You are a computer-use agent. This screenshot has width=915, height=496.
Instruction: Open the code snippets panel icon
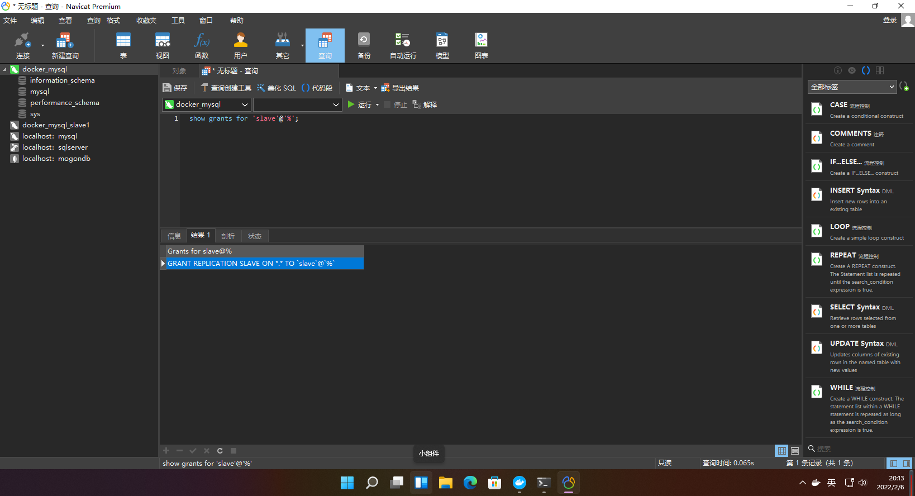click(866, 70)
